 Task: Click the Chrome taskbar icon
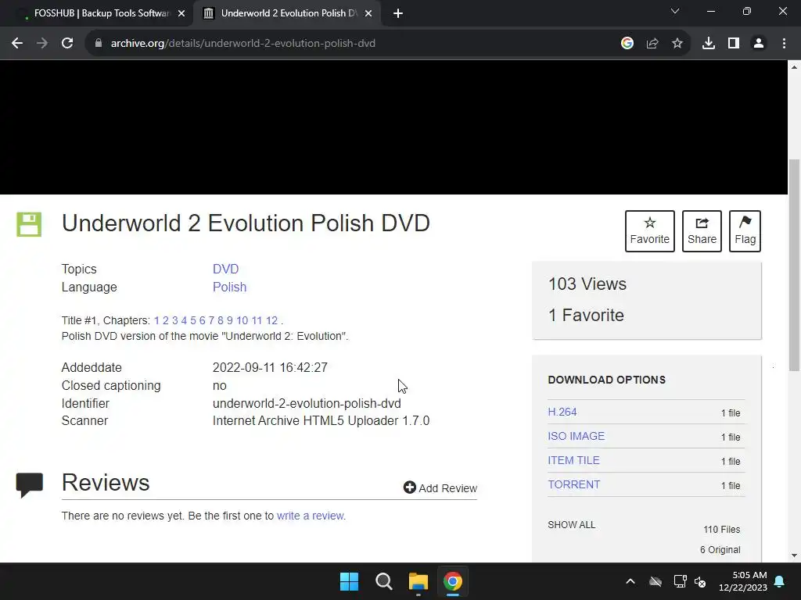pyautogui.click(x=453, y=581)
